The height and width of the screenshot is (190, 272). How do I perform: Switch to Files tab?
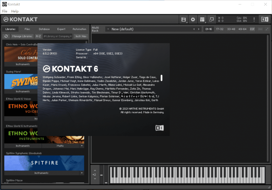pyautogui.click(x=27, y=29)
